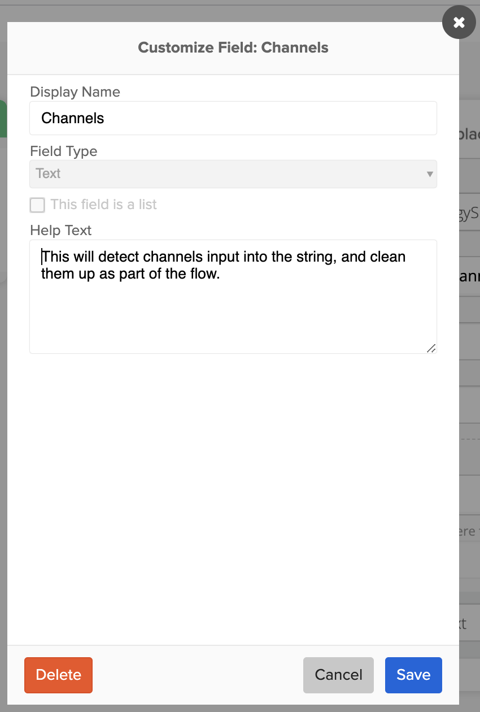Click the Display Name label
Viewport: 480px width, 712px height.
coord(75,92)
